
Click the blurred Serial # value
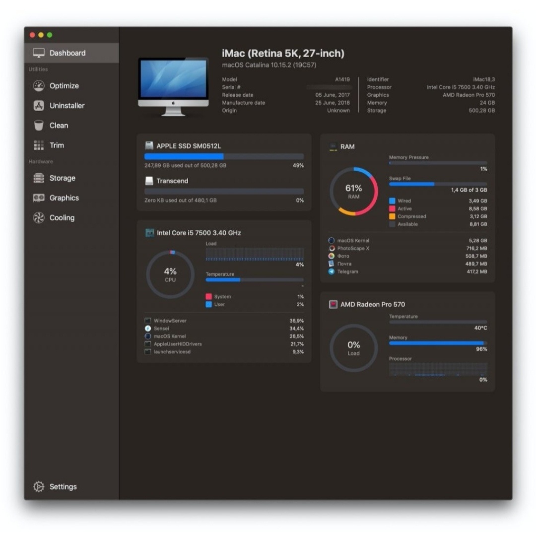(328, 87)
